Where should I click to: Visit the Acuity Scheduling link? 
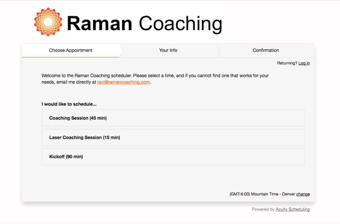[x=293, y=209]
